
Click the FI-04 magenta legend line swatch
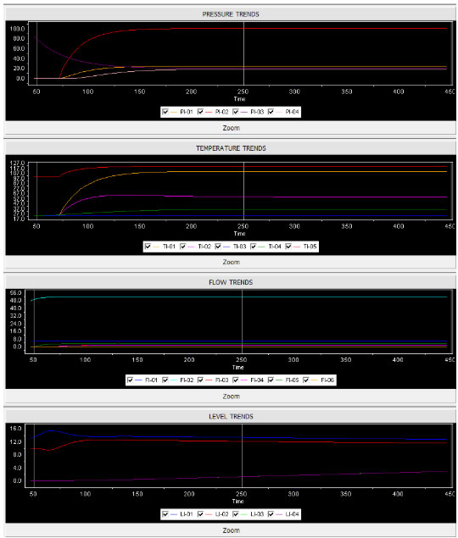click(x=244, y=380)
